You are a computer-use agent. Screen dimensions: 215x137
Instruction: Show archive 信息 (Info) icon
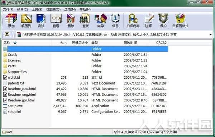115,20
